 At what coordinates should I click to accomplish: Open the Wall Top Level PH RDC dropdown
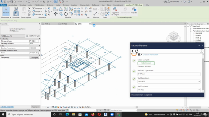(x=169, y=90)
